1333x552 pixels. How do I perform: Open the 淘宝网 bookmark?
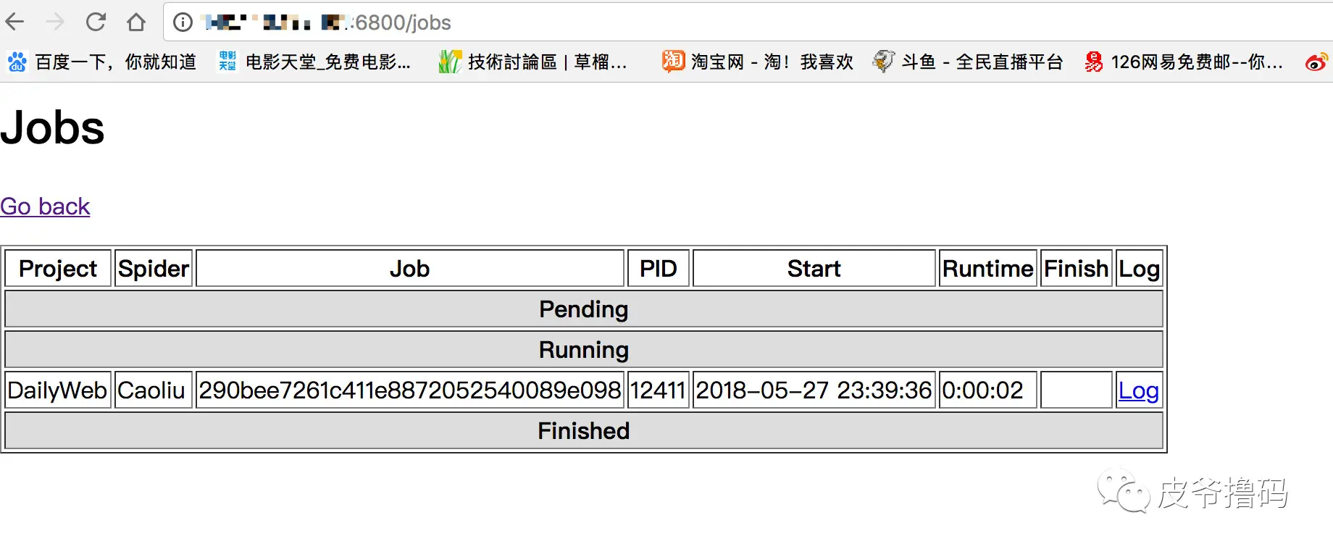pos(758,62)
